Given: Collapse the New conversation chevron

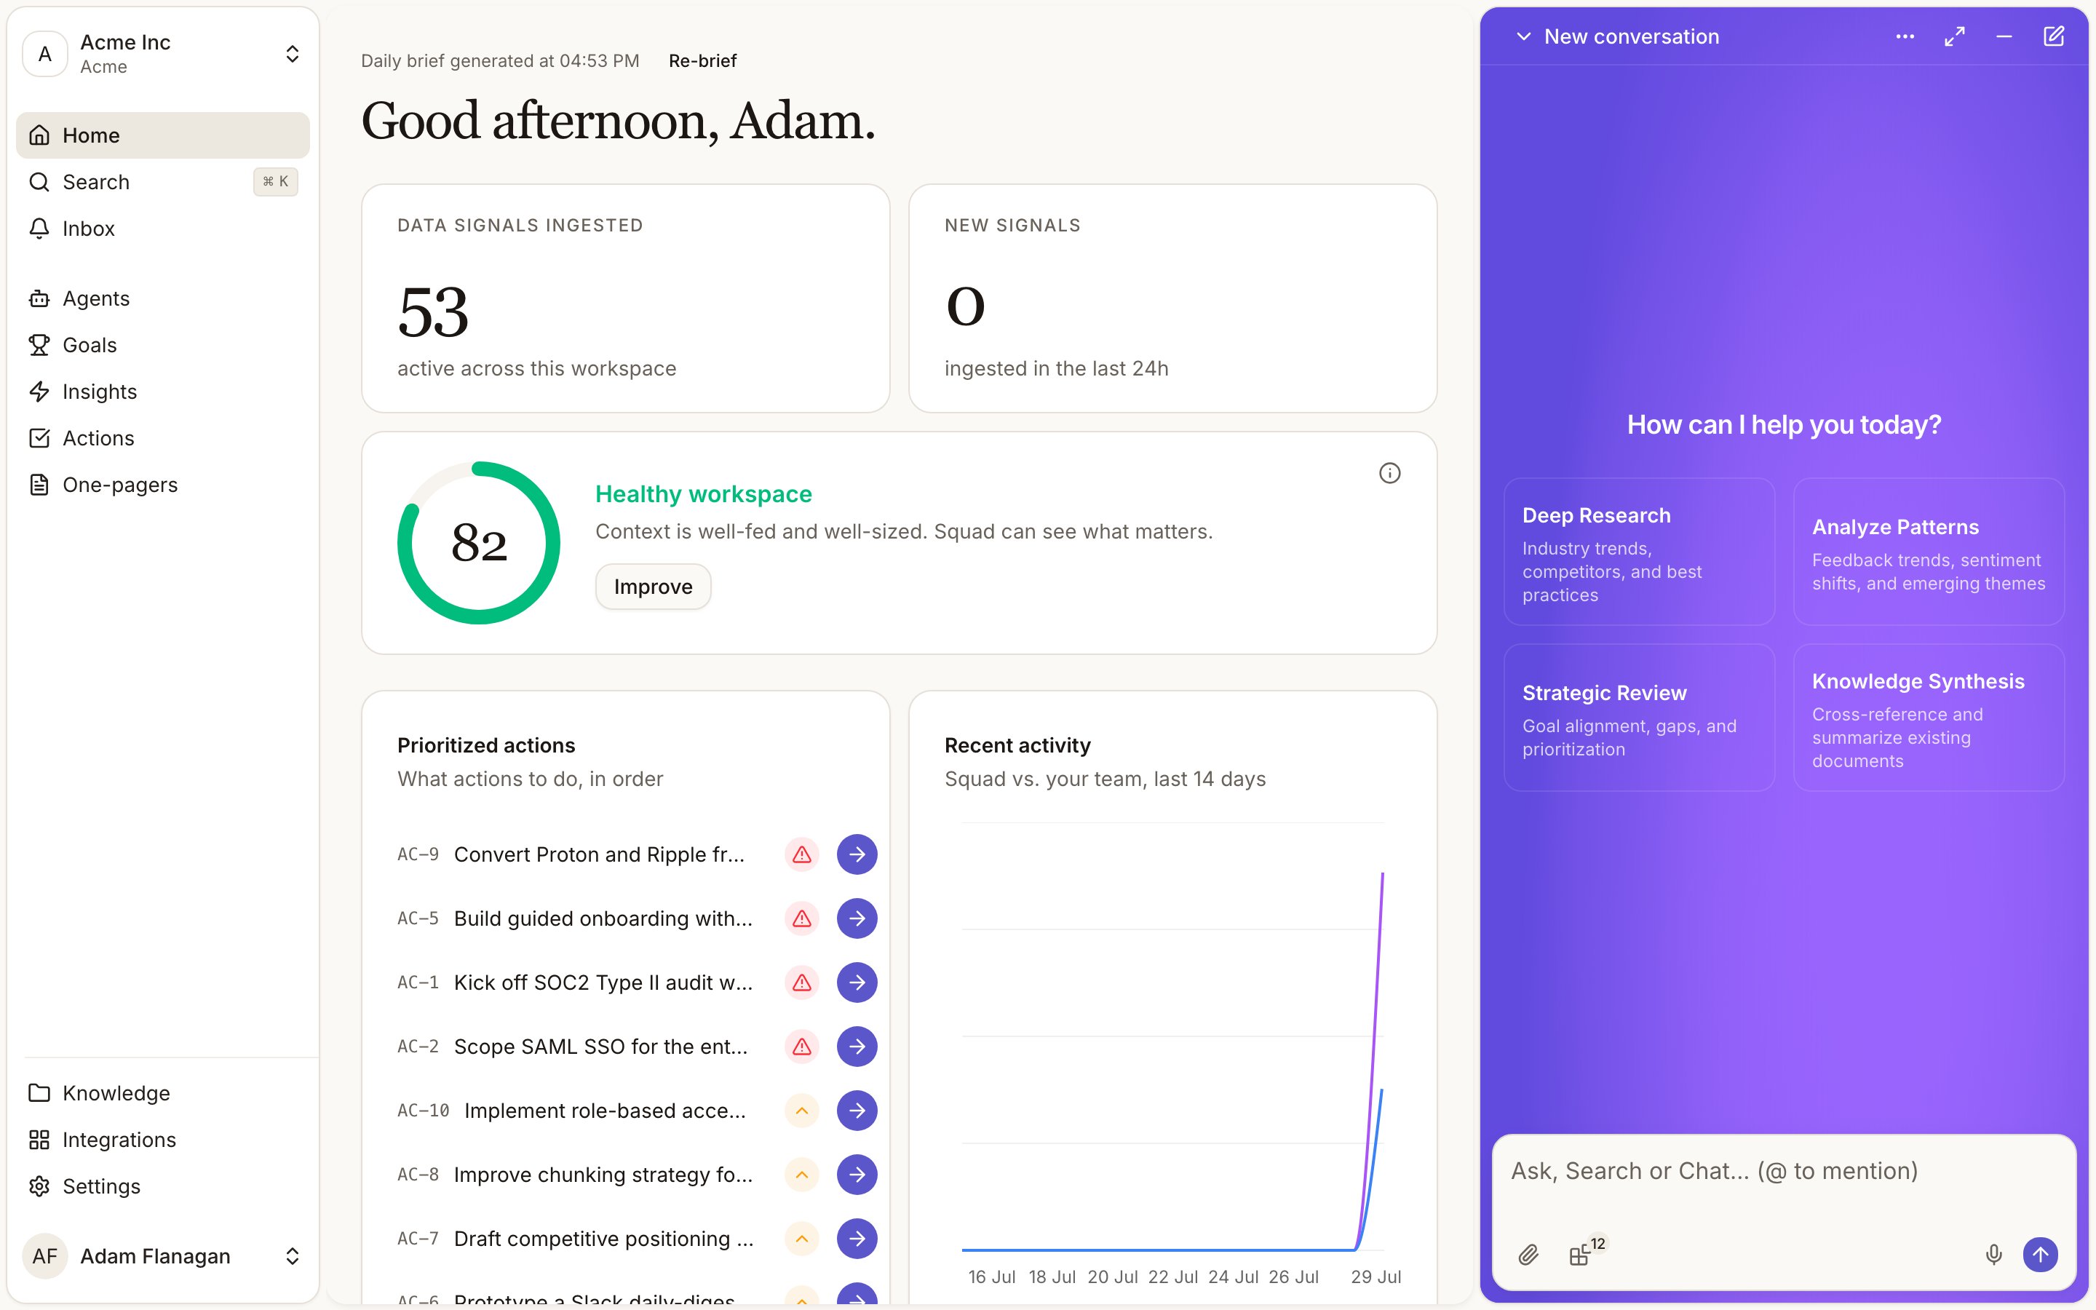Looking at the screenshot, I should coord(1523,36).
